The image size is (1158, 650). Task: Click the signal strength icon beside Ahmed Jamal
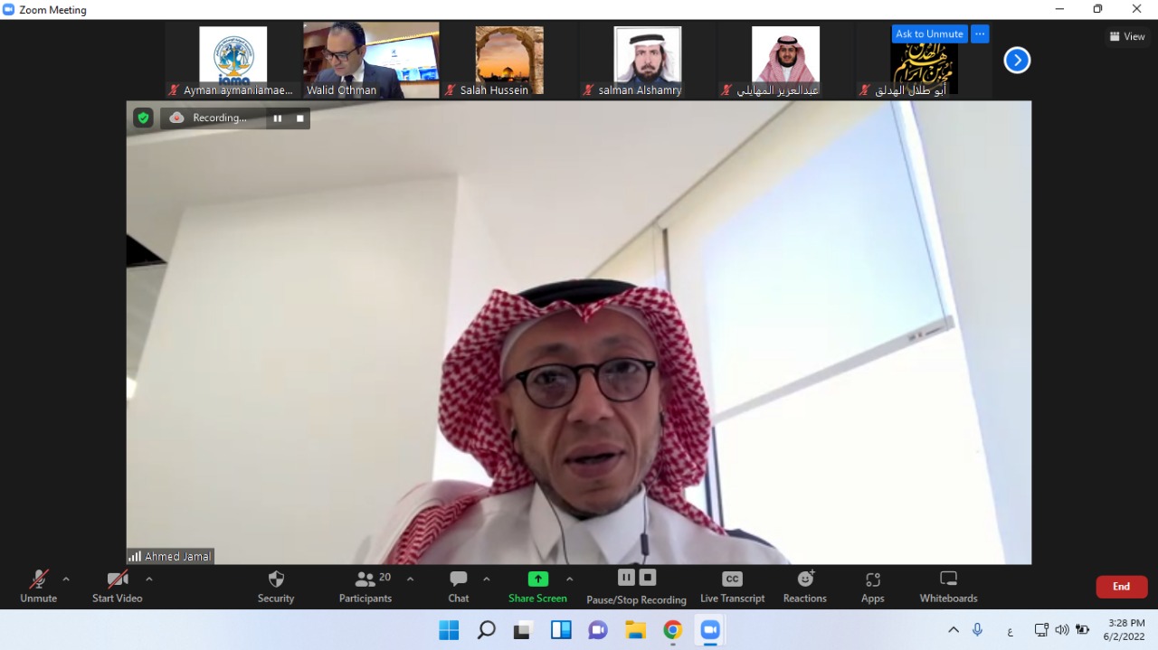click(x=135, y=557)
